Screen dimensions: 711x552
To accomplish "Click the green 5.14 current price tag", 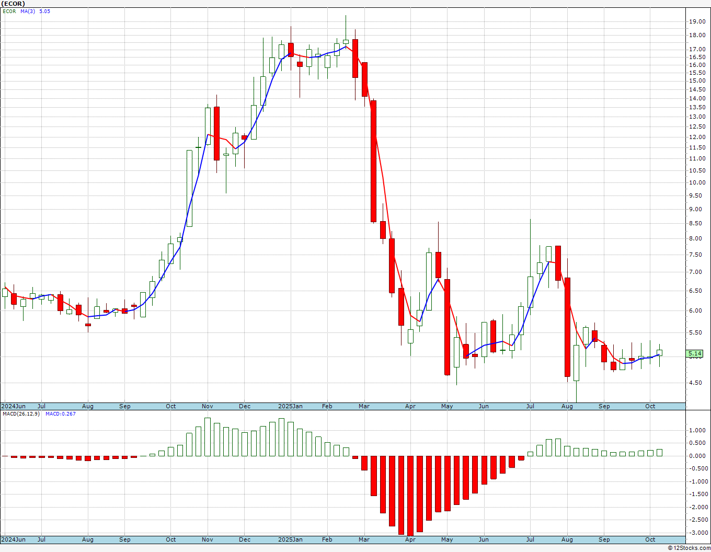I will click(695, 354).
